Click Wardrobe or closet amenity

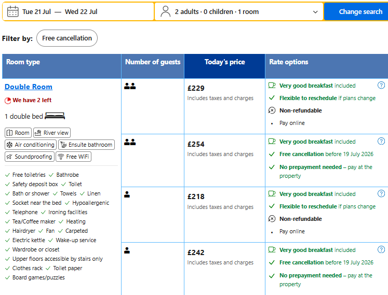(36, 249)
